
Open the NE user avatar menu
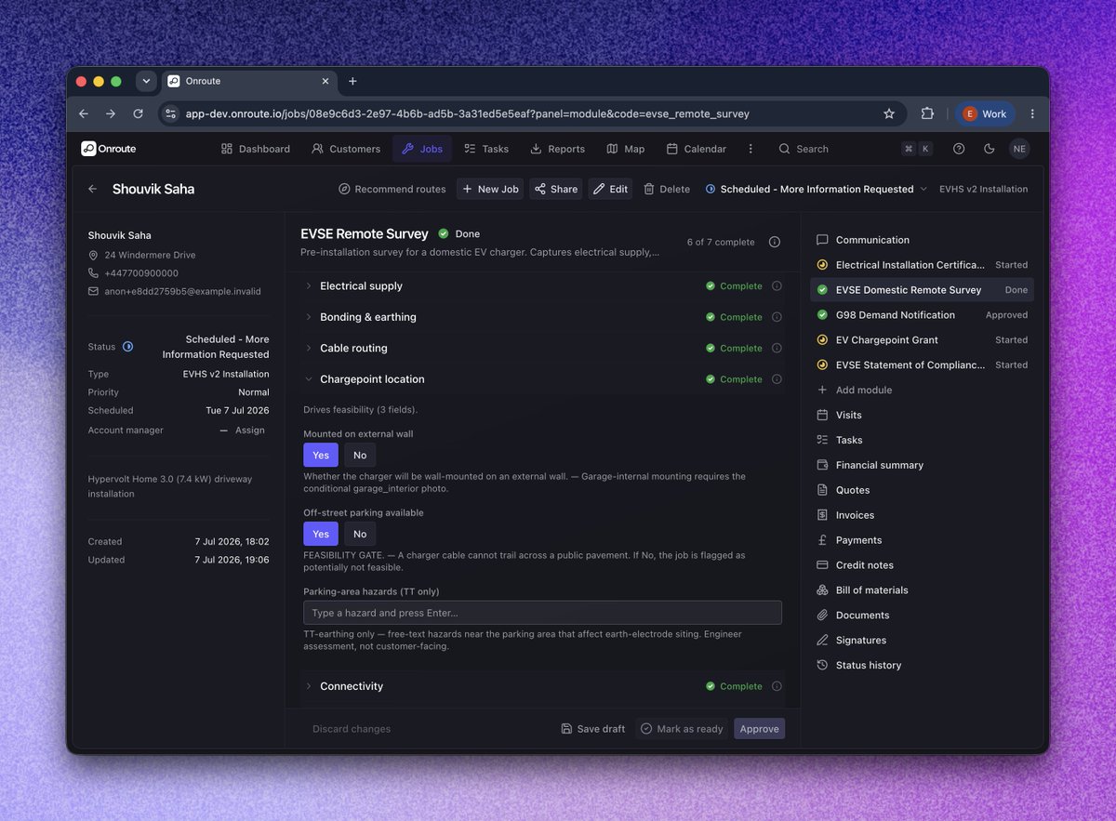pyautogui.click(x=1019, y=149)
